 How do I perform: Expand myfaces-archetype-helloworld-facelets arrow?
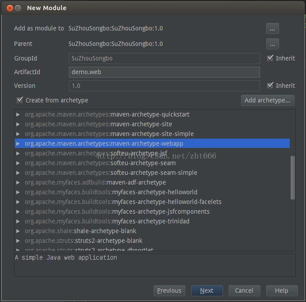(18, 202)
